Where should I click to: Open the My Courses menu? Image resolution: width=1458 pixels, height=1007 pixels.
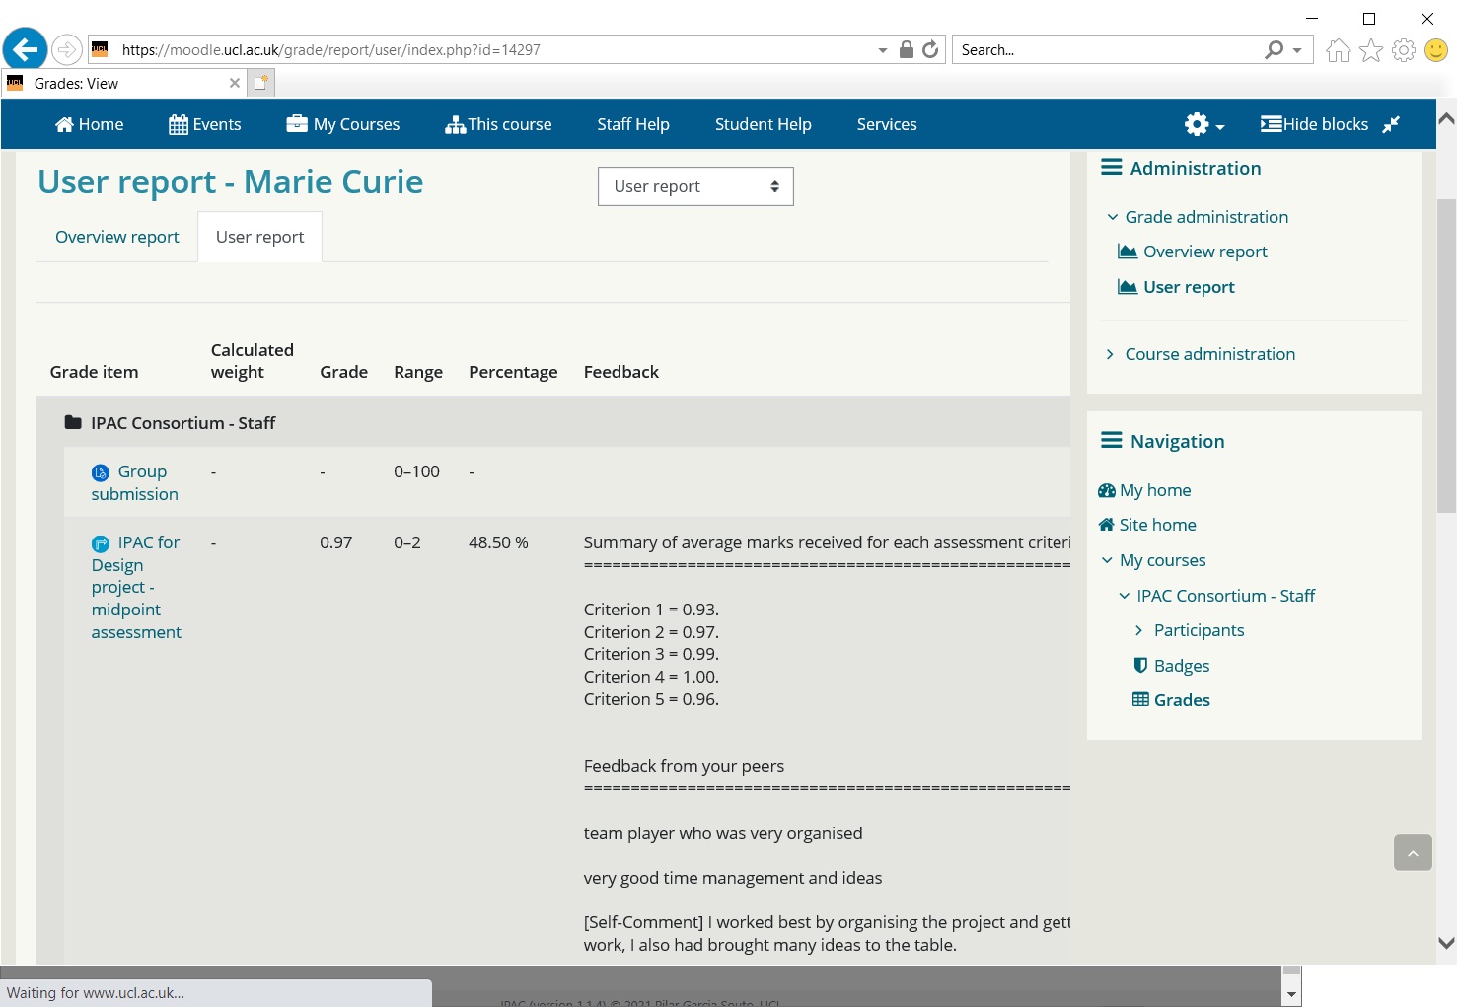(343, 124)
